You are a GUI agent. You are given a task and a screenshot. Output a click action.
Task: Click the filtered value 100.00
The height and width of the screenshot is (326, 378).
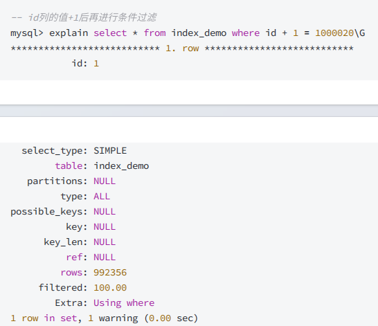pos(110,288)
